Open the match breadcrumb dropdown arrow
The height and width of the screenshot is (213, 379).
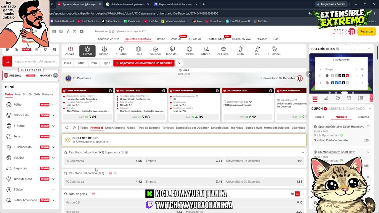pyautogui.click(x=179, y=63)
